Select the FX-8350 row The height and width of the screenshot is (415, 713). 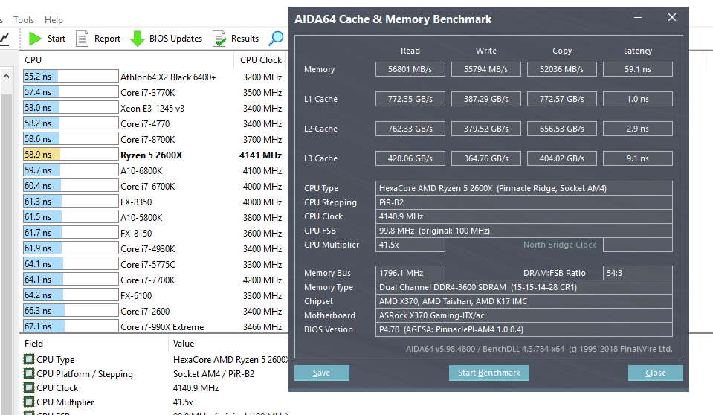coord(154,202)
